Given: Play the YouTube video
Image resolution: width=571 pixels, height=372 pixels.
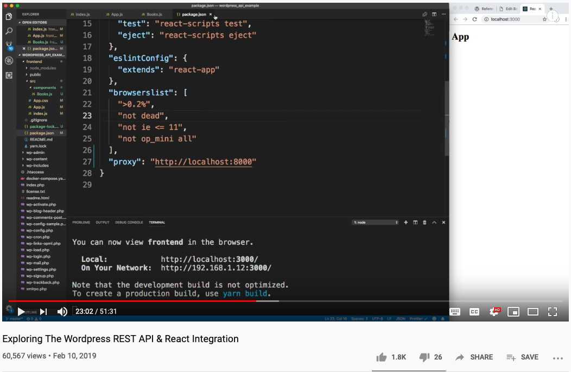Looking at the screenshot, I should [21, 312].
